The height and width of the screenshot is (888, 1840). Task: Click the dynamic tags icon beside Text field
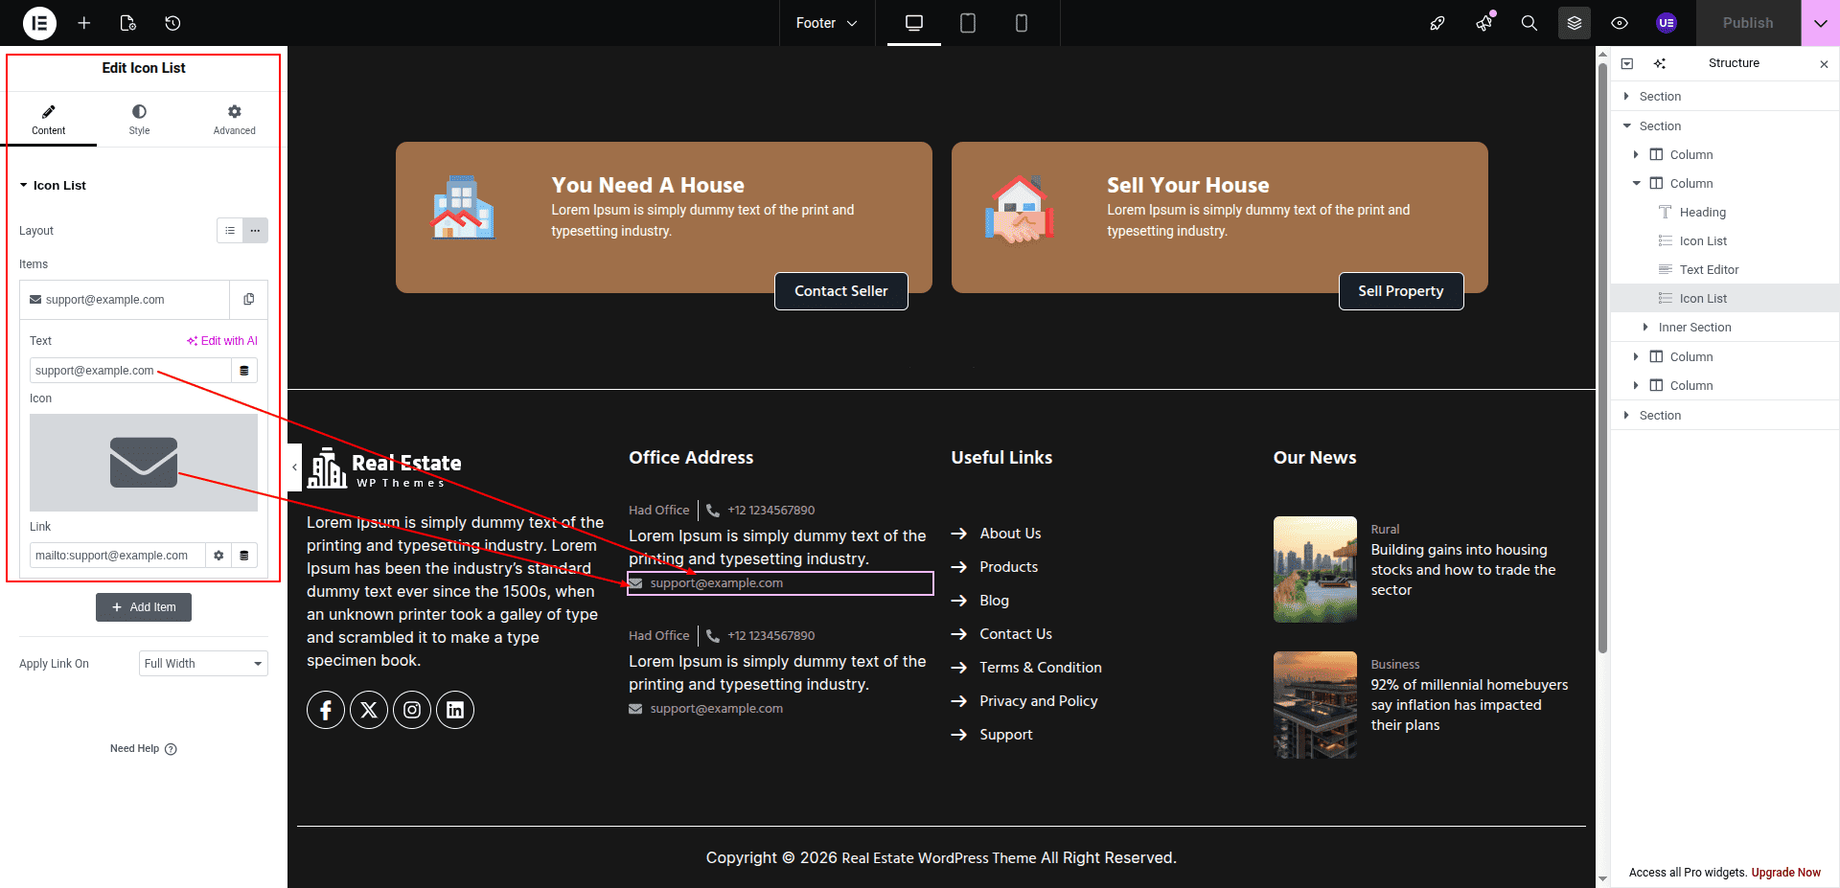(x=244, y=371)
